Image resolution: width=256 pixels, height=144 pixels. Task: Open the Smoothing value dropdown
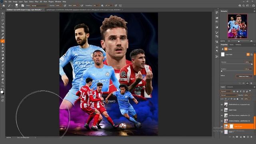tap(99, 6)
